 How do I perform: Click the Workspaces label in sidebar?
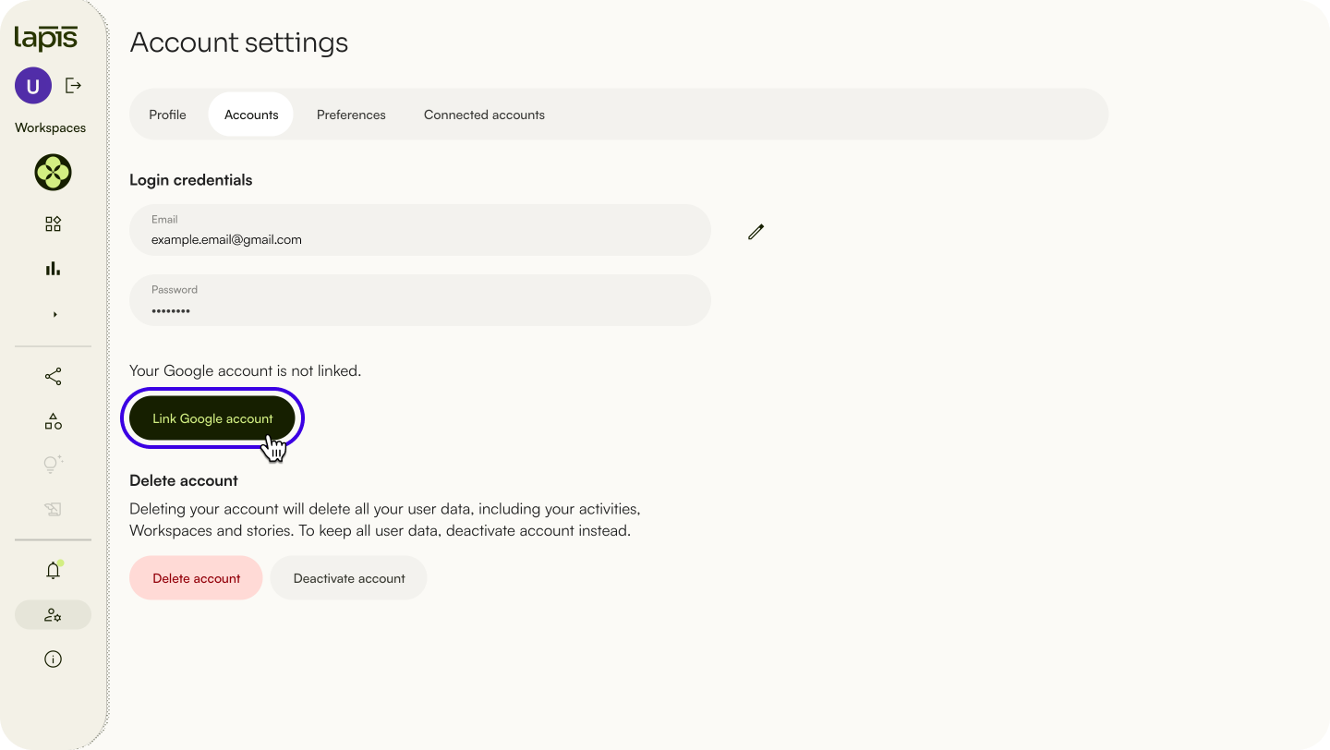pyautogui.click(x=51, y=127)
